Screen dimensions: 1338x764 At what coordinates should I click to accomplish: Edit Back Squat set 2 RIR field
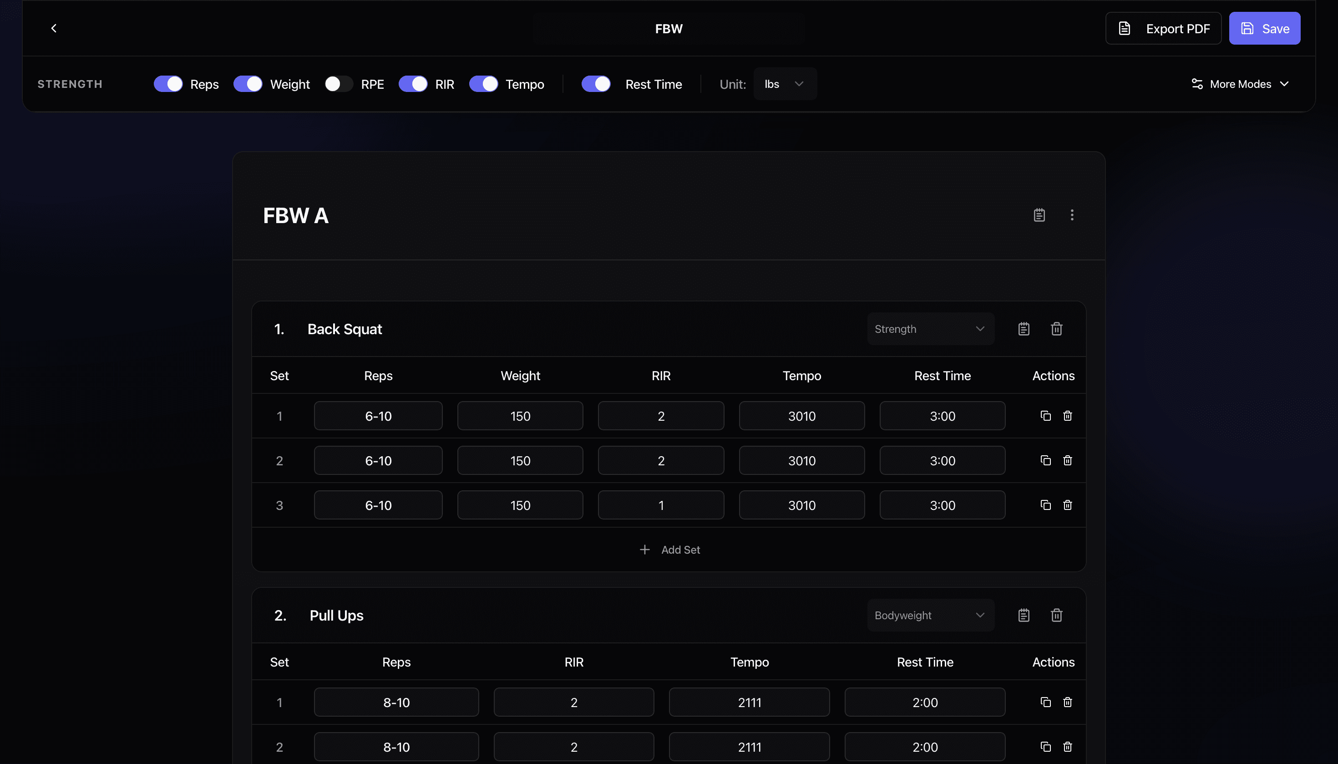coord(661,461)
